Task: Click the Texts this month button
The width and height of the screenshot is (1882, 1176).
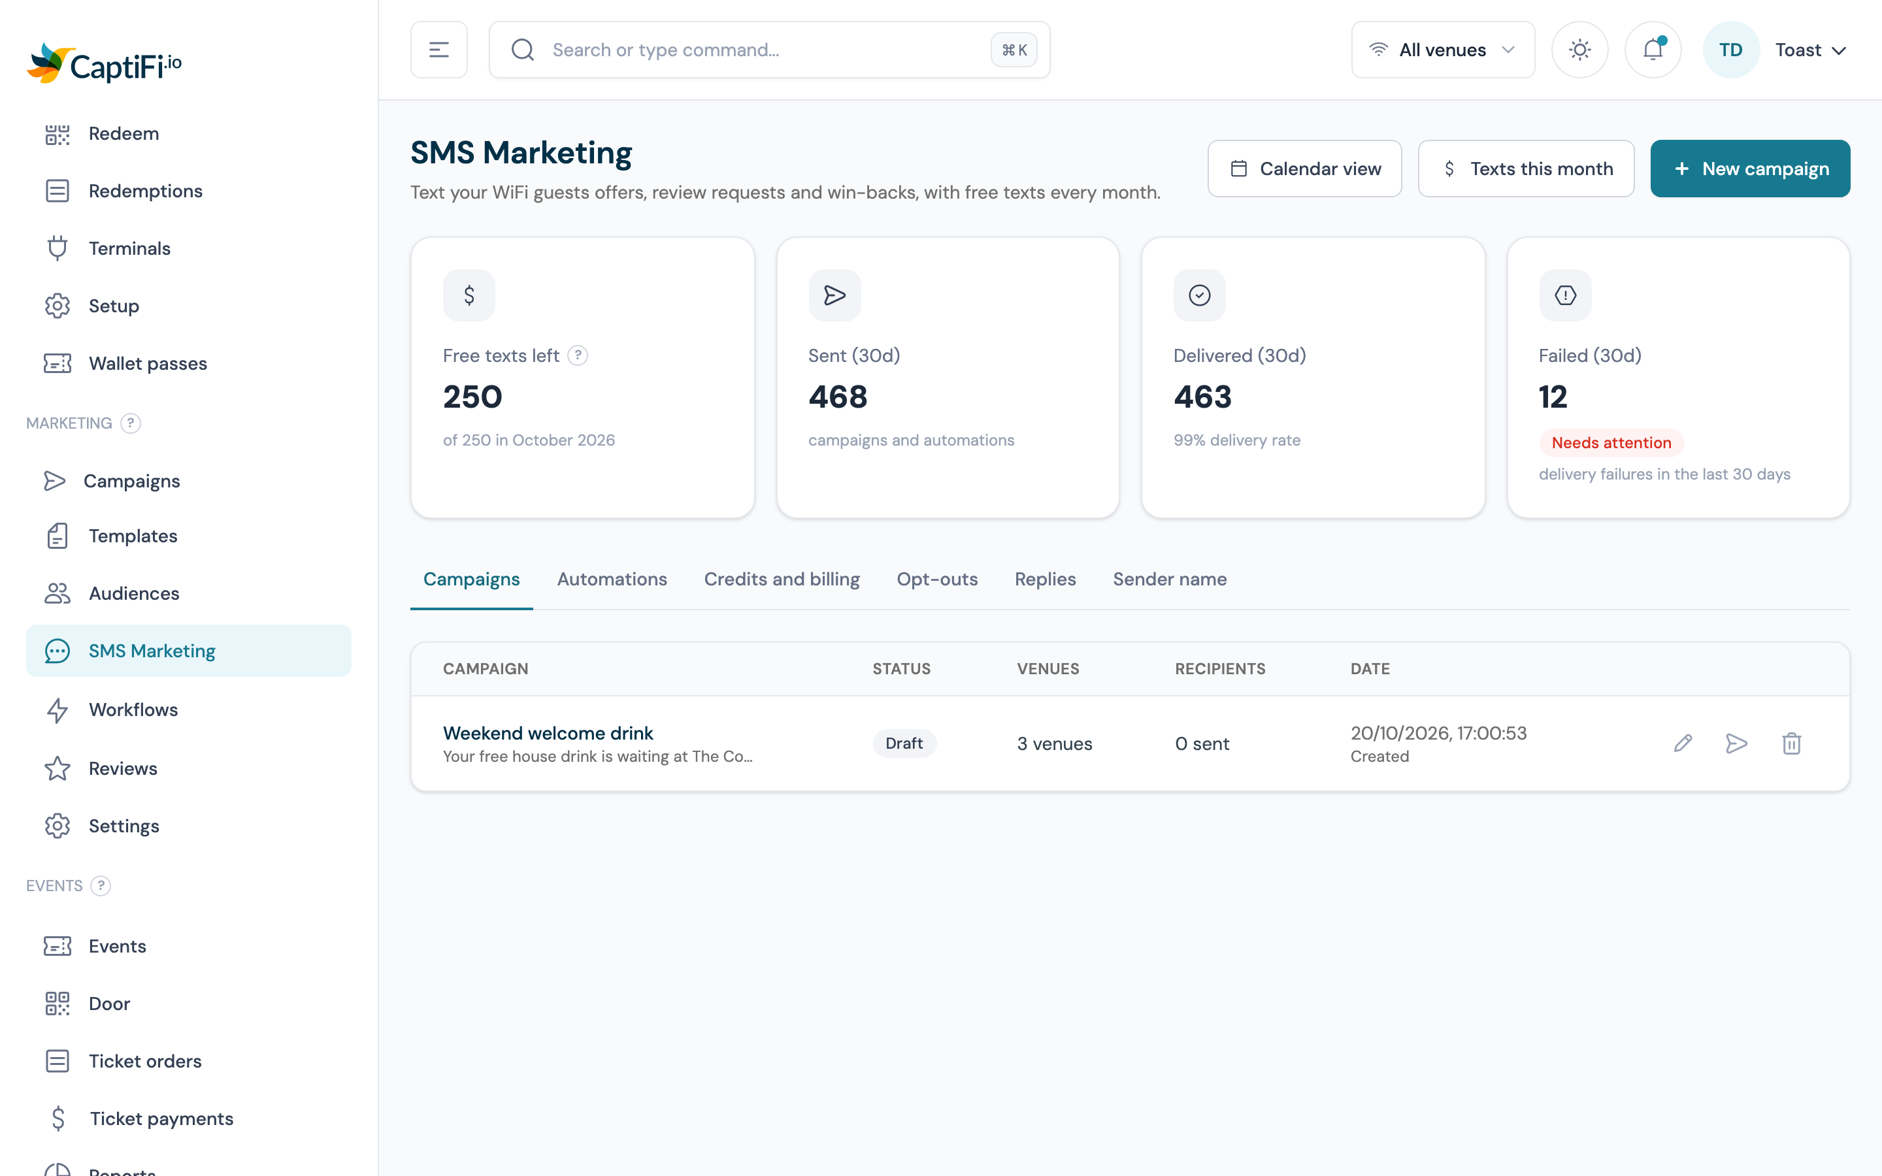Action: (x=1526, y=169)
